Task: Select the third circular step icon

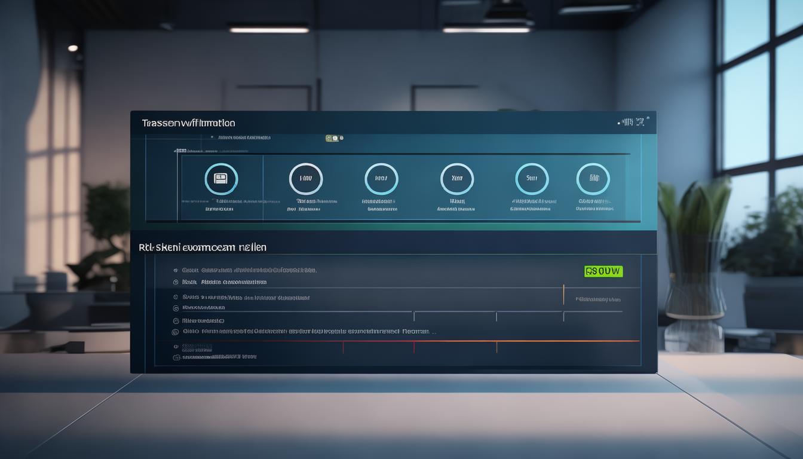Action: coord(381,179)
